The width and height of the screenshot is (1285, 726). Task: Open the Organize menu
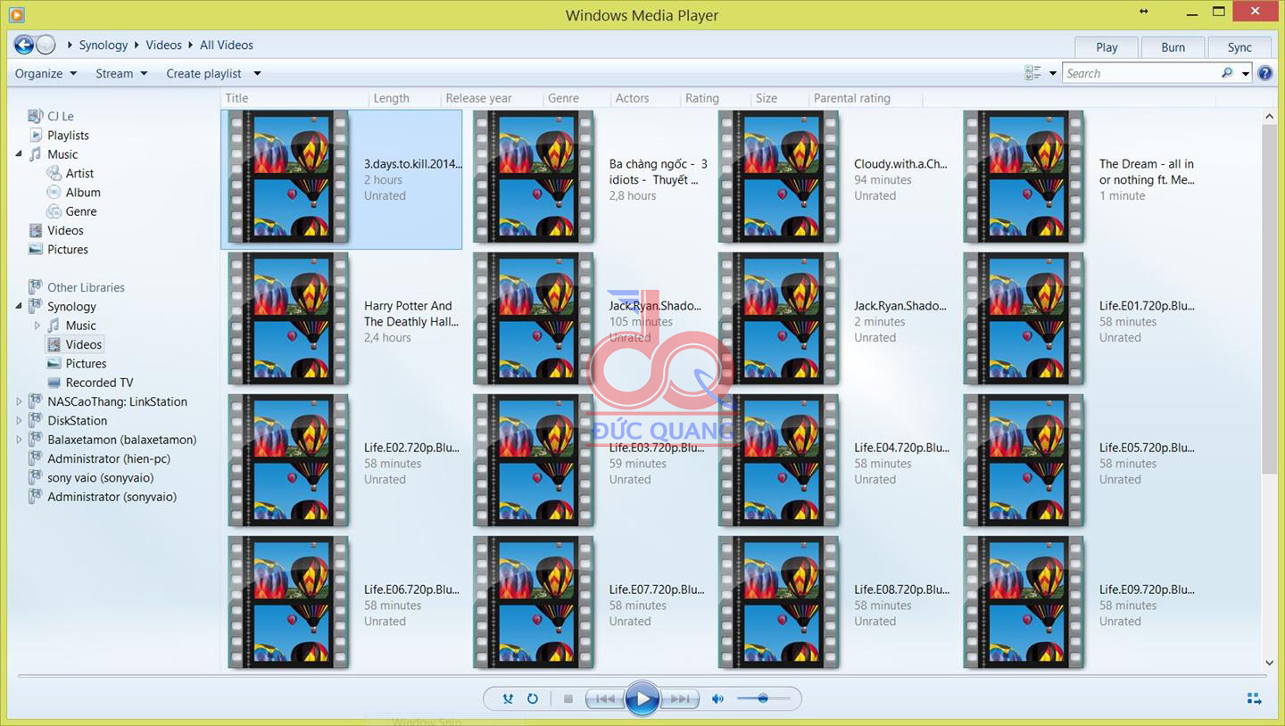(46, 73)
